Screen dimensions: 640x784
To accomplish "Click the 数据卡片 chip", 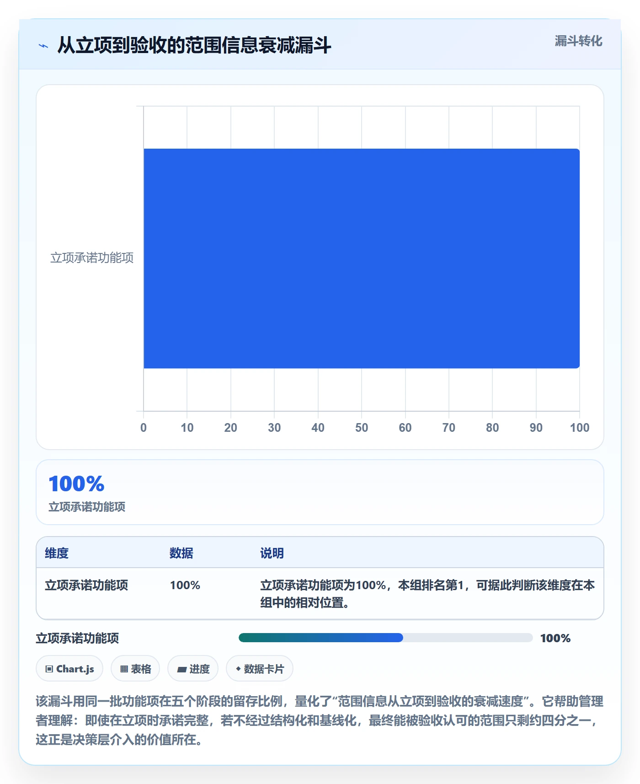I will click(260, 669).
